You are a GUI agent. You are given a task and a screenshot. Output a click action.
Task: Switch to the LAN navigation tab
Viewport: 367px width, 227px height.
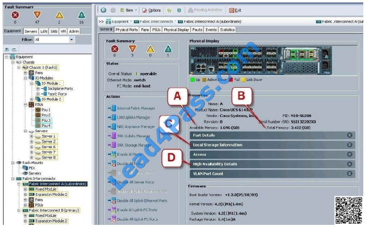44,31
